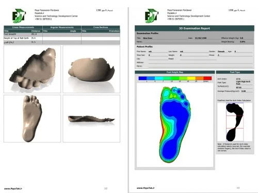Open the sole-view 3D foot render
258x193 pixels.
(x=32, y=119)
